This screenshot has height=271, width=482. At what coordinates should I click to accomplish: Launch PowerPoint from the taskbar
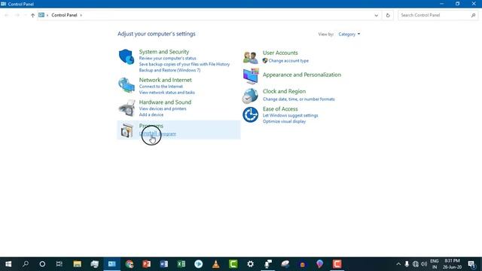(x=147, y=264)
